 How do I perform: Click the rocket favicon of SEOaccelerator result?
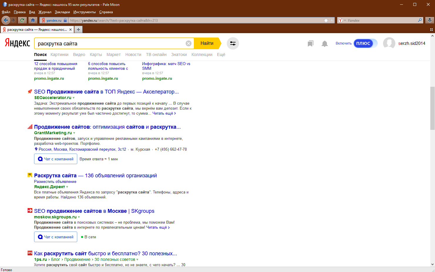pyautogui.click(x=30, y=91)
